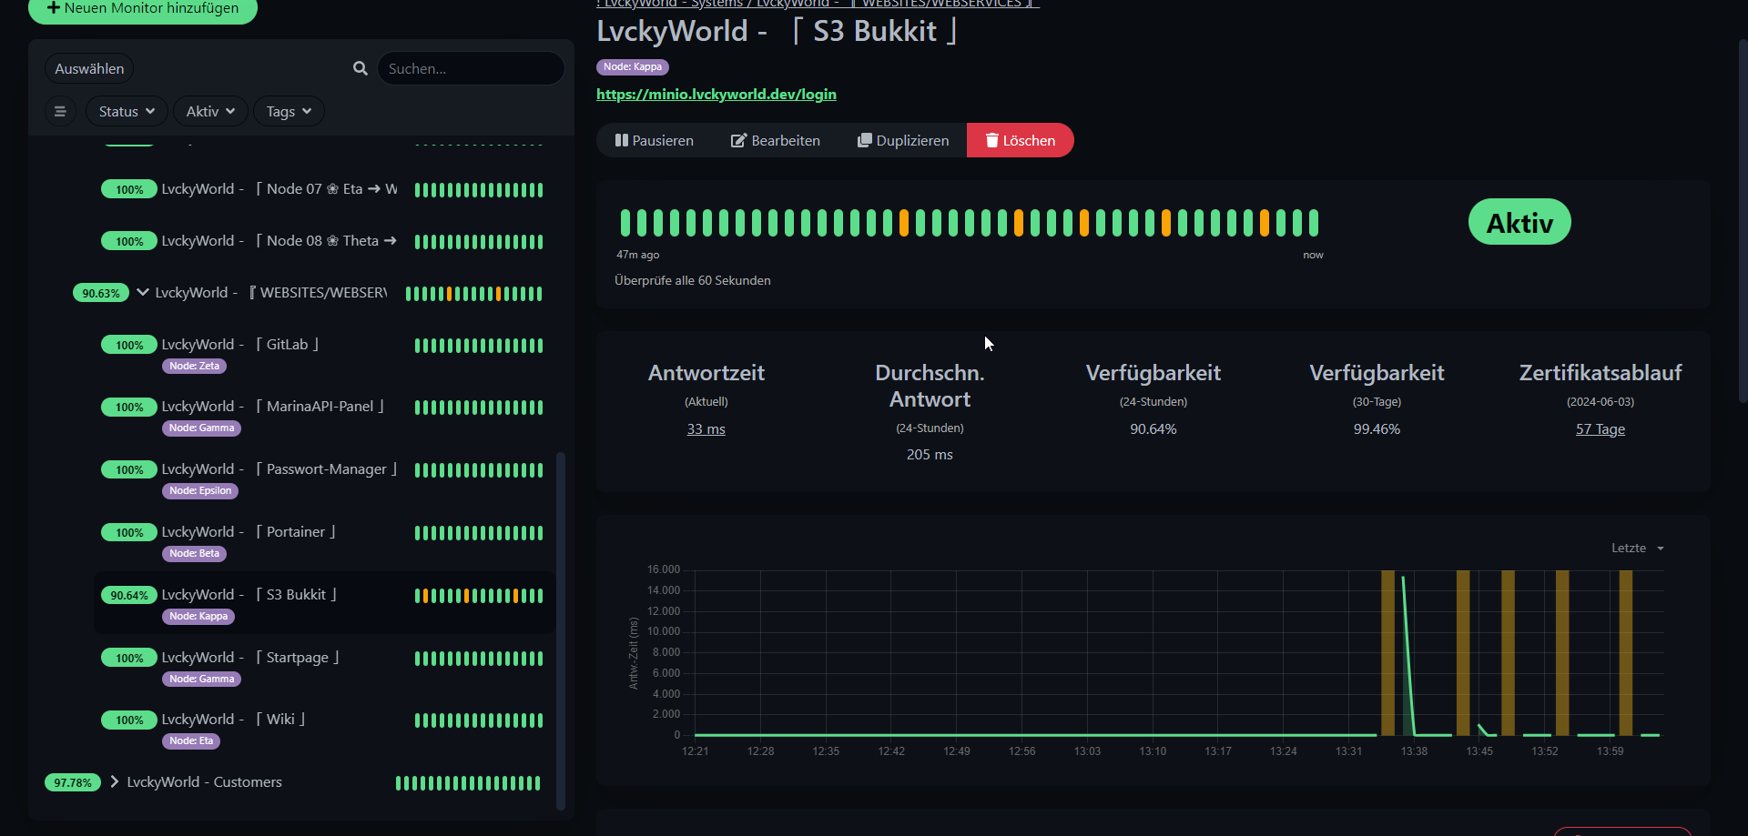1748x836 pixels.
Task: Open the minio.lvckyworld.dev login link
Action: [x=716, y=94]
